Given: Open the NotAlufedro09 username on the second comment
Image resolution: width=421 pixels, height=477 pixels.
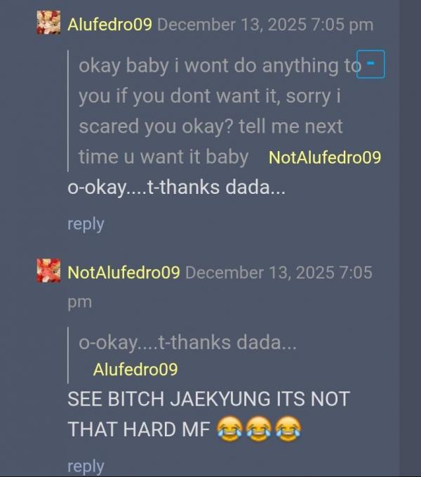Looking at the screenshot, I should [x=123, y=273].
